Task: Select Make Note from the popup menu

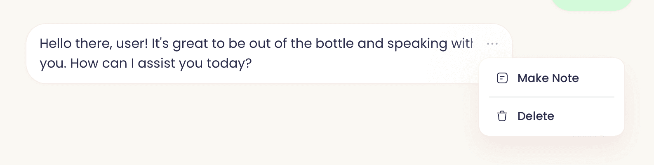Action: [x=548, y=78]
